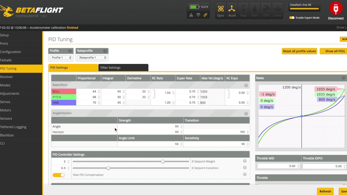This screenshot has width=347, height=195.
Task: Open Adjustments in sidebar
Action: pyautogui.click(x=21, y=93)
